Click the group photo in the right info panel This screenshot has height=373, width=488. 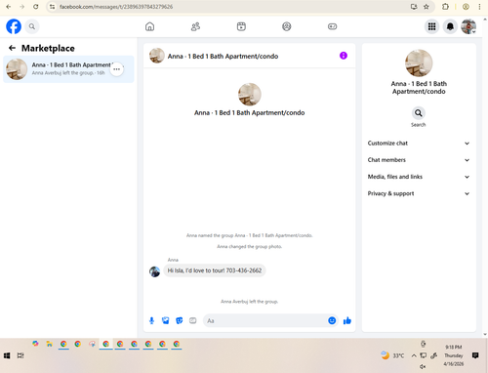point(419,63)
